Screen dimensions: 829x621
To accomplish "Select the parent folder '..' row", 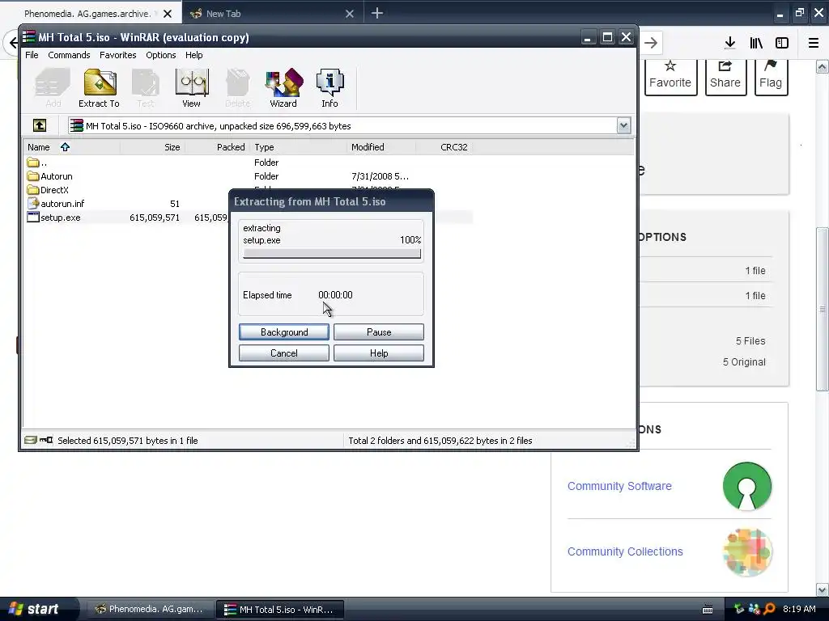I will 249,163.
